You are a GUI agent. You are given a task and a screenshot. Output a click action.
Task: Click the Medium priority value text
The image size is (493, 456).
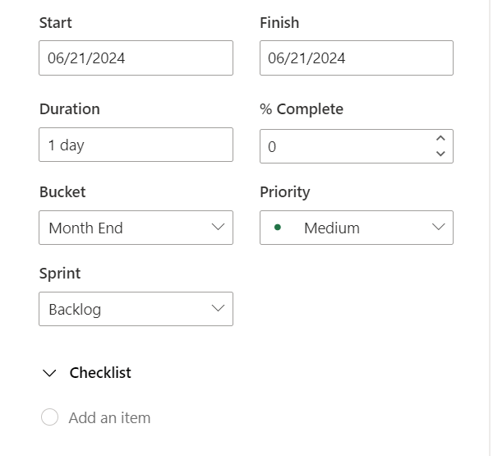coord(331,228)
